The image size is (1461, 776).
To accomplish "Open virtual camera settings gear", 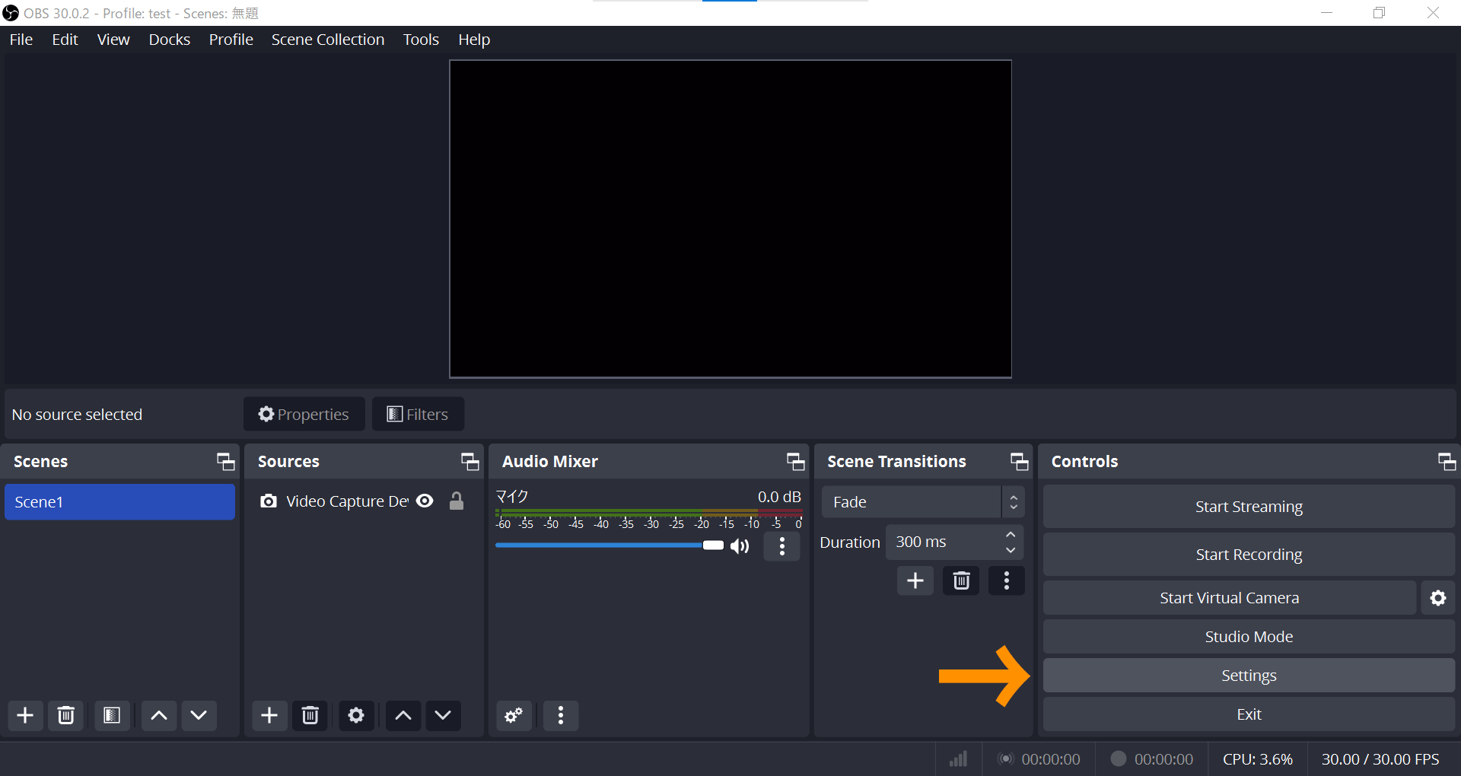I will point(1438,598).
